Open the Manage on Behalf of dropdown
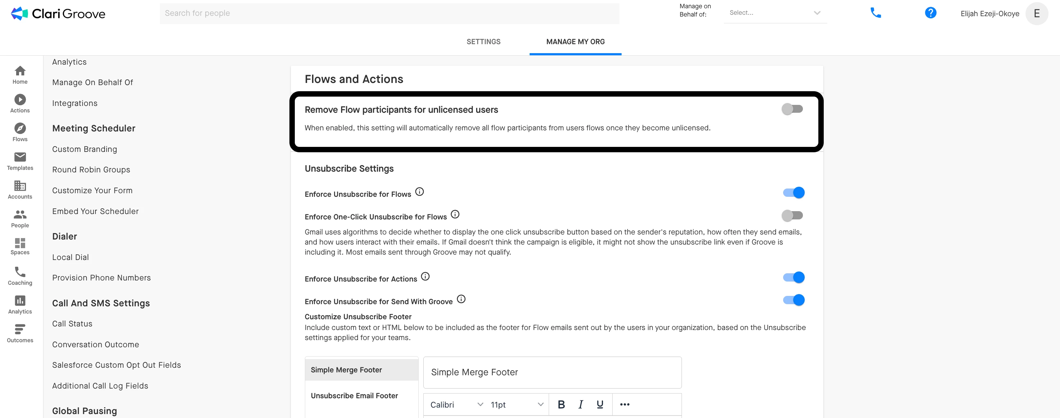This screenshot has height=418, width=1060. pos(775,13)
